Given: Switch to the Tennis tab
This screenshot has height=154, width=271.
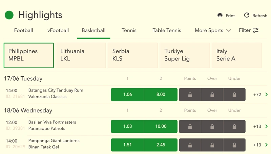Looking at the screenshot, I should 129,30.
